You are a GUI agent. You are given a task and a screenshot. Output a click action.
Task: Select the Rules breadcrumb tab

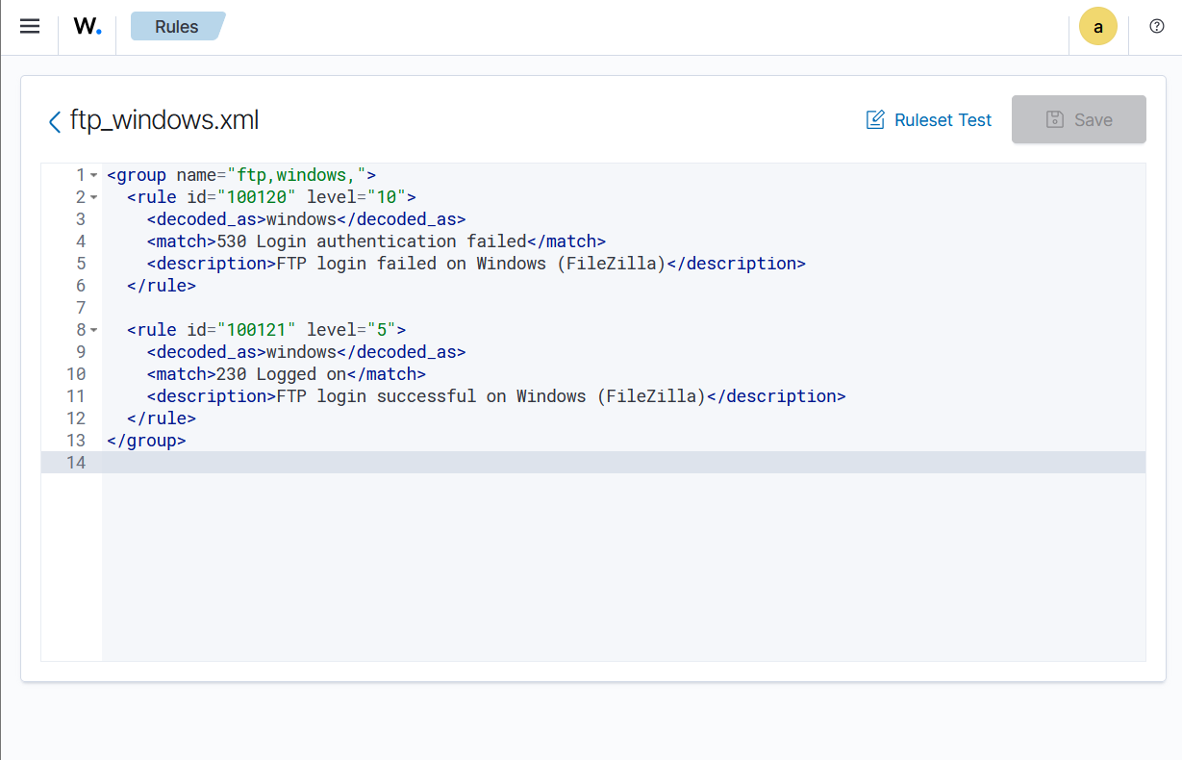click(x=177, y=27)
